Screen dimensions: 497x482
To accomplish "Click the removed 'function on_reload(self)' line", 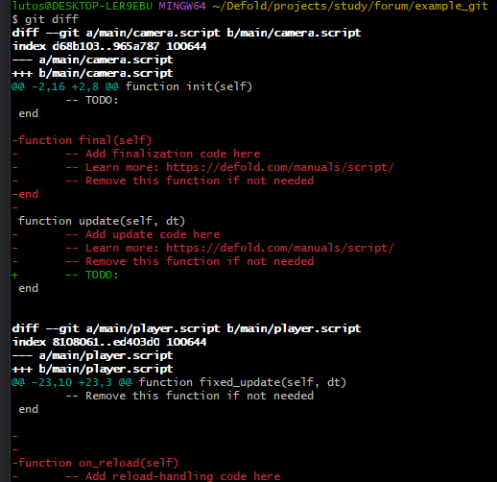I will tap(95, 463).
